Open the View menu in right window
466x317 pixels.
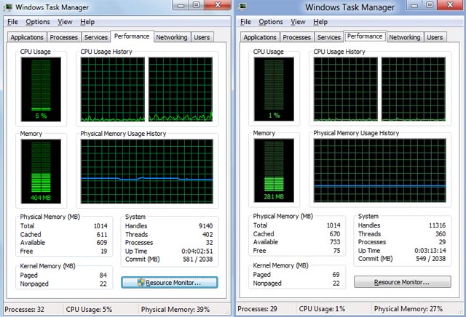(x=299, y=22)
